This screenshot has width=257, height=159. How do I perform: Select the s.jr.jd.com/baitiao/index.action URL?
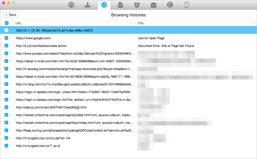click(x=41, y=46)
